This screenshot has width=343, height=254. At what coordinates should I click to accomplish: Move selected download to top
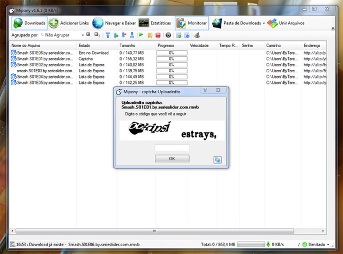pyautogui.click(x=108, y=35)
